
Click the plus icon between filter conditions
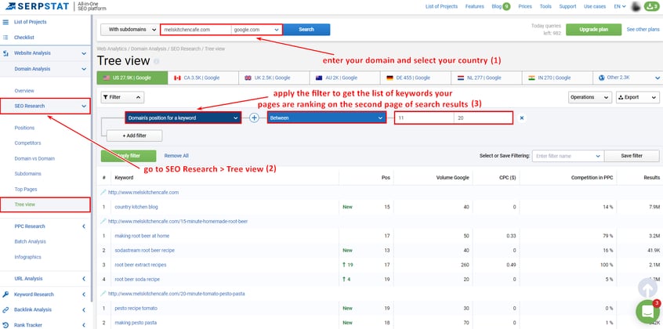pos(255,117)
